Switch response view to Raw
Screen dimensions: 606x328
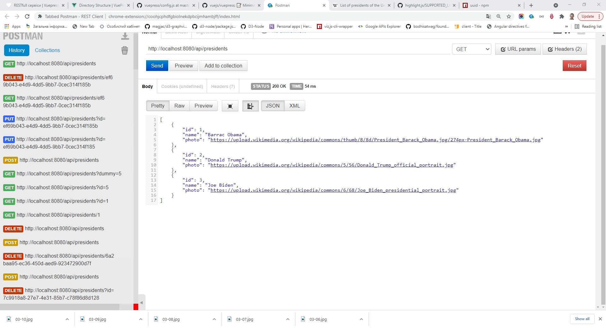point(179,106)
